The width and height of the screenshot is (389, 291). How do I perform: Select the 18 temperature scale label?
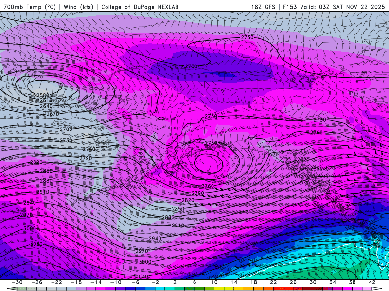(253, 282)
